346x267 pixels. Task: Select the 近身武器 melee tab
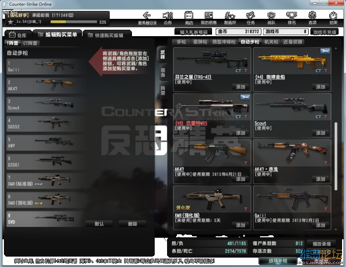(293, 42)
